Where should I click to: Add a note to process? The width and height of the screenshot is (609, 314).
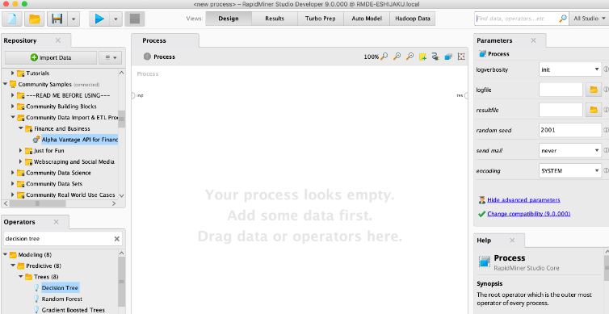coord(422,57)
